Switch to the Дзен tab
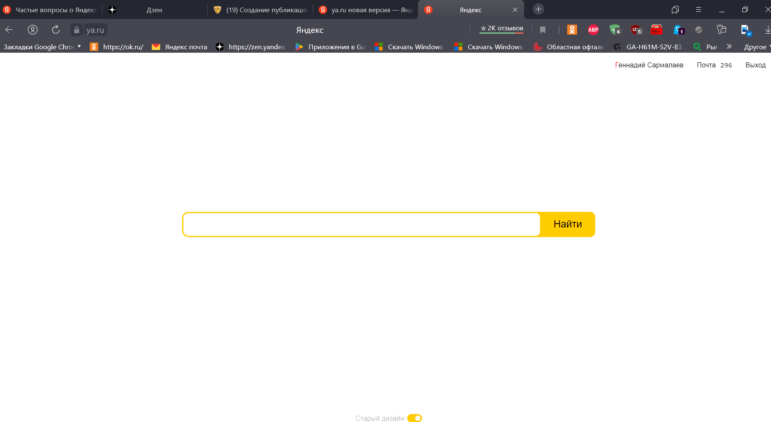The height and width of the screenshot is (422, 771). pyautogui.click(x=154, y=10)
